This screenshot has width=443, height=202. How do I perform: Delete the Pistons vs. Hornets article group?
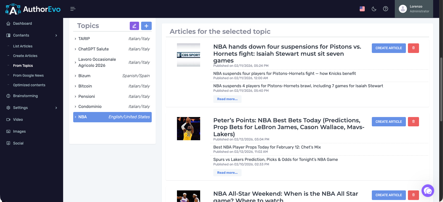coord(413,48)
